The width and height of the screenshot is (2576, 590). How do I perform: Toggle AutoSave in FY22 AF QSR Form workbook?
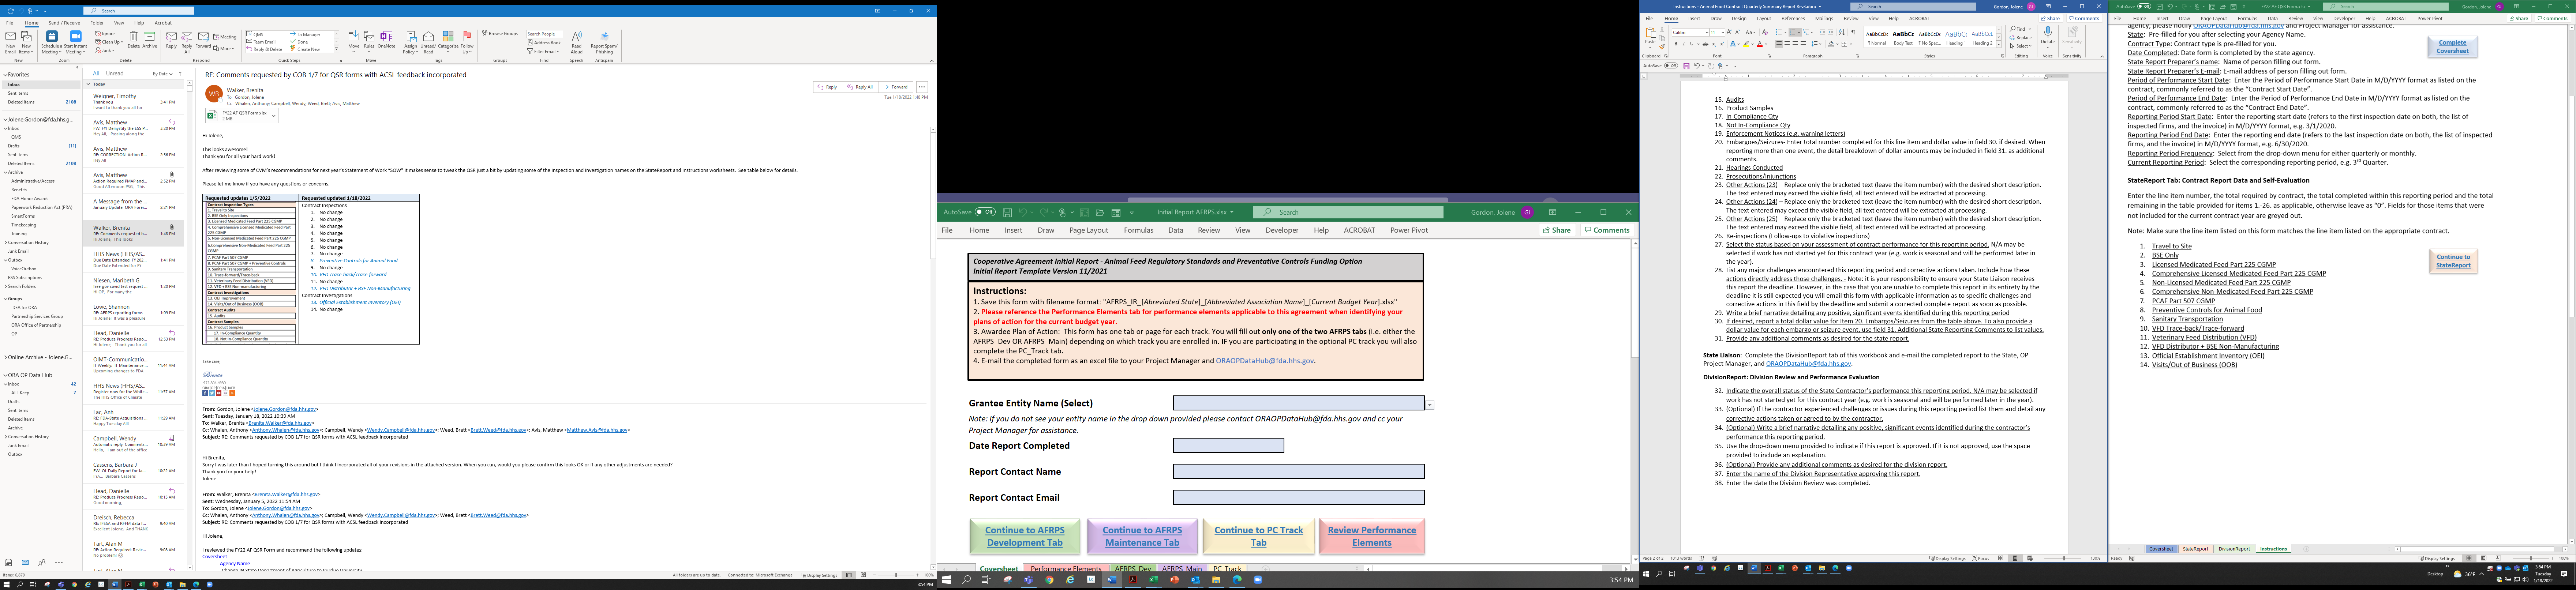pyautogui.click(x=2143, y=6)
